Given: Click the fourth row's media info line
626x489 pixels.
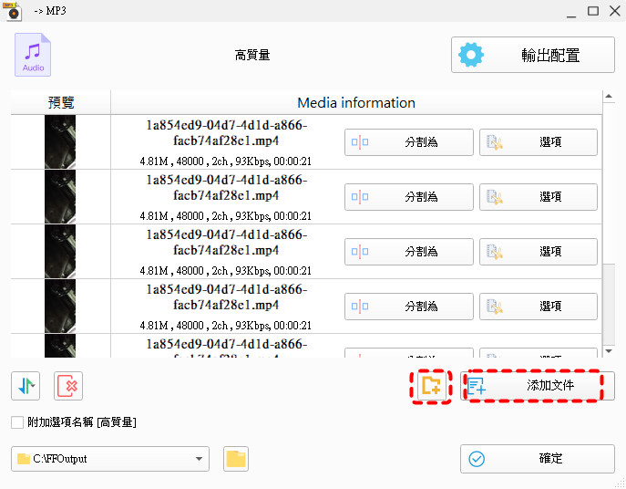Looking at the screenshot, I should tap(226, 326).
